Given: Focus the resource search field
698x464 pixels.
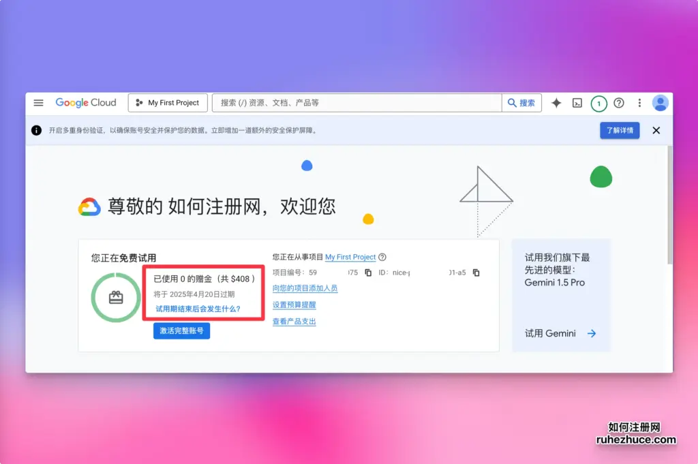Looking at the screenshot, I should 357,103.
